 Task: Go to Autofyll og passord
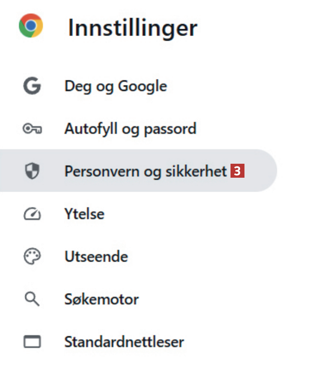click(x=130, y=129)
